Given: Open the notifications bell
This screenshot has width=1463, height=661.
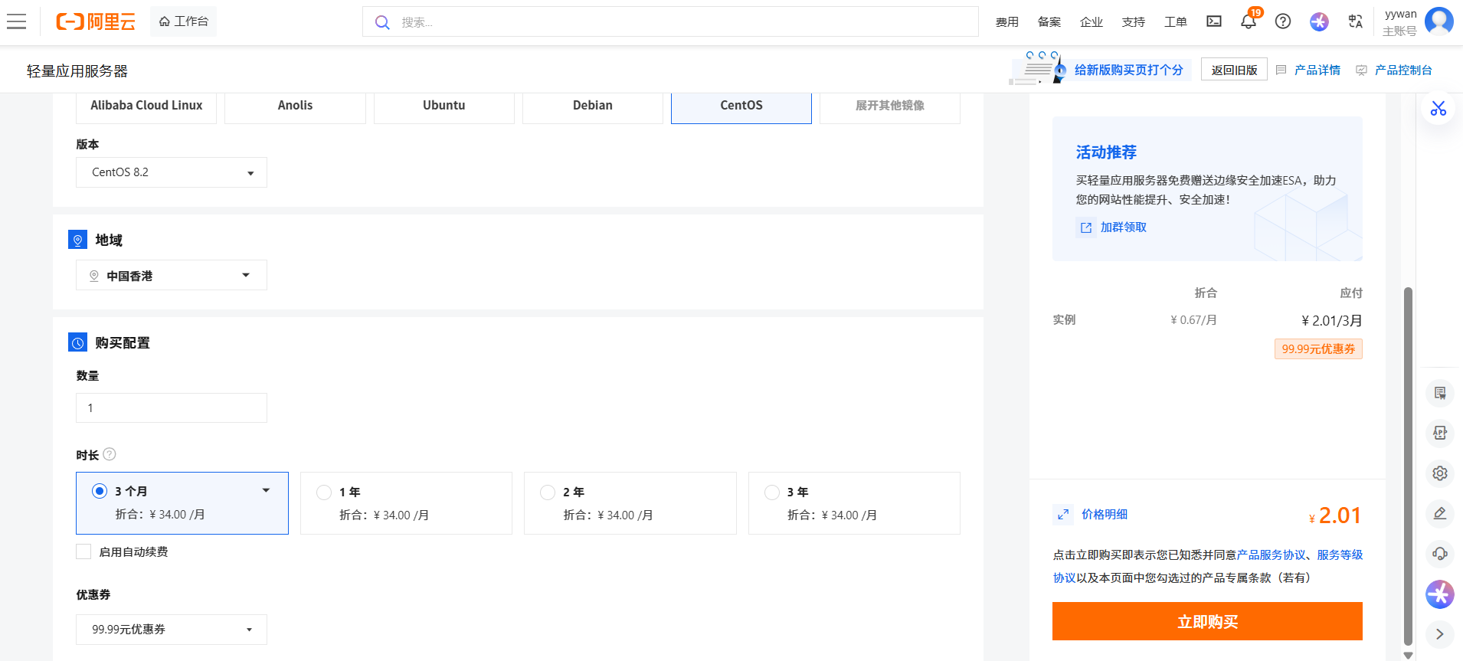Looking at the screenshot, I should click(x=1248, y=21).
